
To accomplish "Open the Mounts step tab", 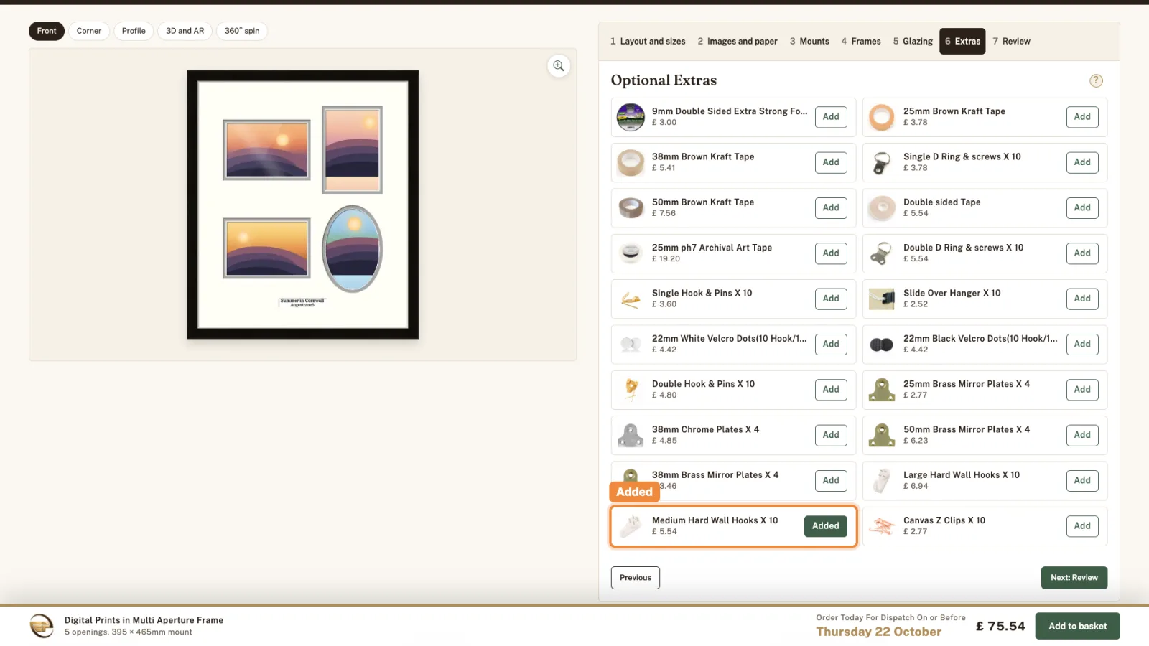I will [809, 42].
